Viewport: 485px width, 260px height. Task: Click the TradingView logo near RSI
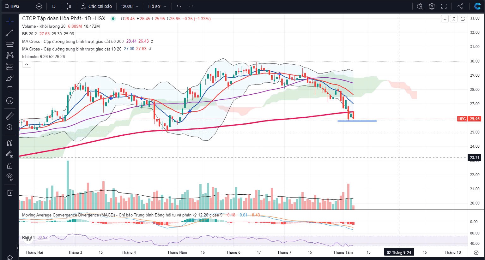[29, 239]
